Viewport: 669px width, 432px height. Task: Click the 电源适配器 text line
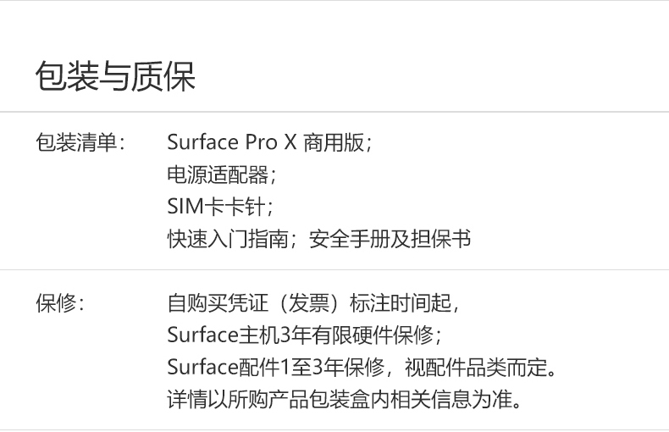click(221, 174)
